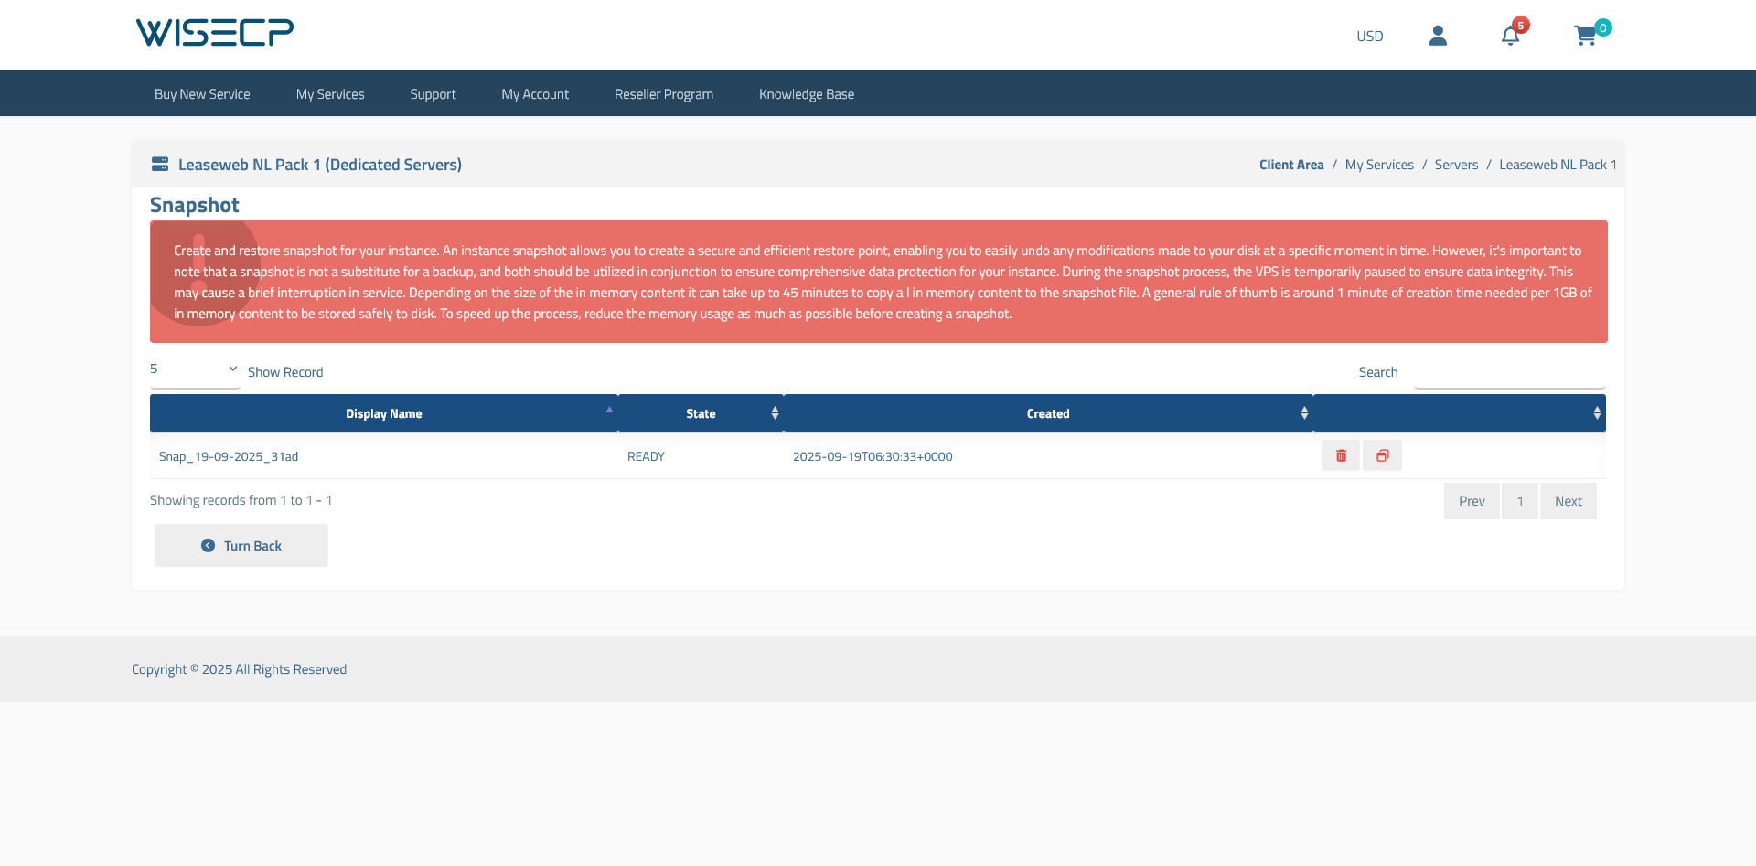This screenshot has width=1756, height=866.
Task: Sort table by Display Name column
Action: (x=384, y=413)
